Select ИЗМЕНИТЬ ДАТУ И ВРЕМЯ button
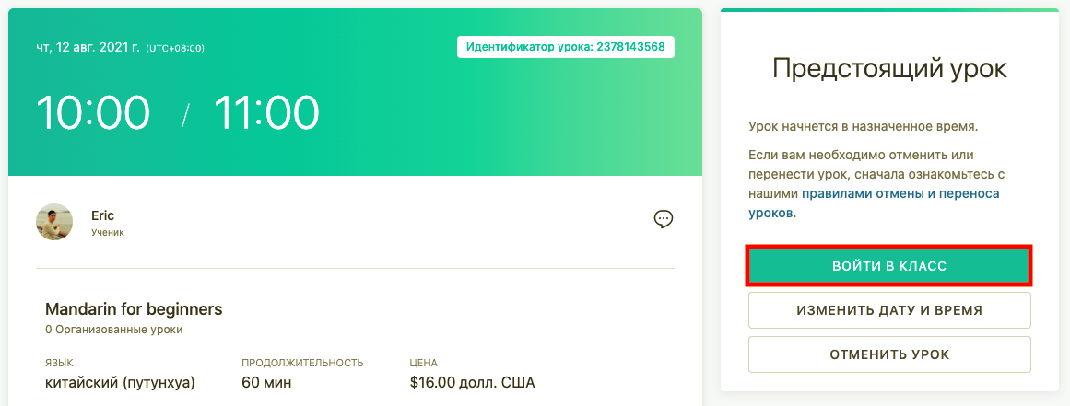 (x=889, y=310)
